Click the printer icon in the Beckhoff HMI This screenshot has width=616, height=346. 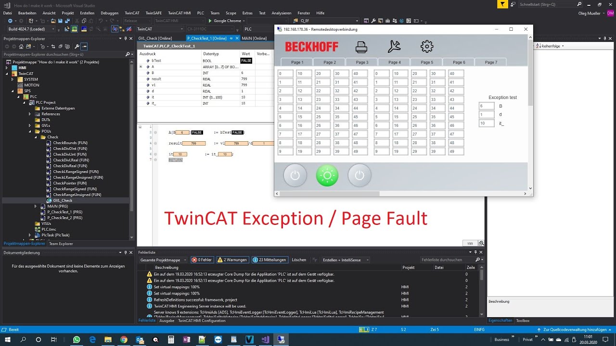(361, 47)
